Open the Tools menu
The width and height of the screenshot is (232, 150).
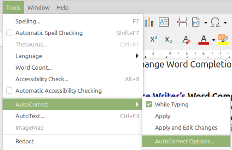[x=13, y=7]
